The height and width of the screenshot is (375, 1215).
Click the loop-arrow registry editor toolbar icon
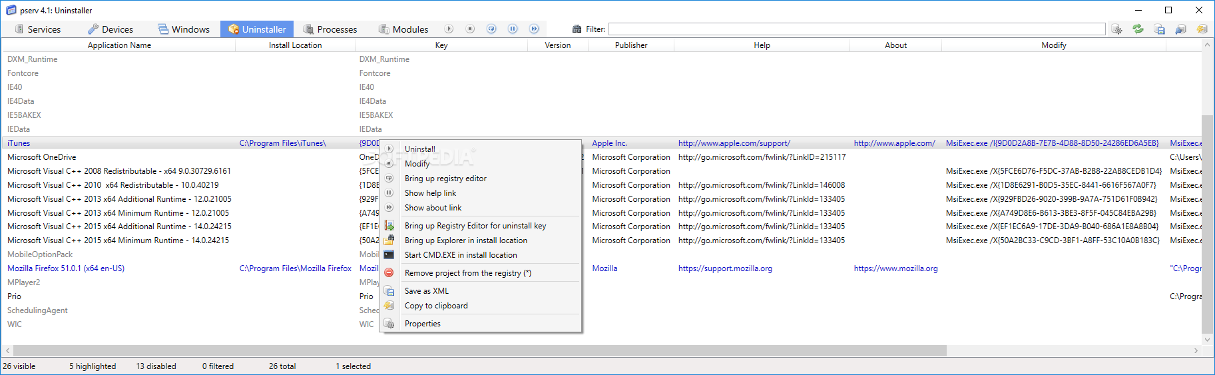[x=491, y=29]
